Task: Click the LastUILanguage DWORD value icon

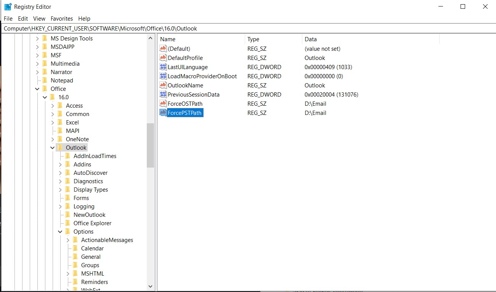Action: tap(163, 67)
